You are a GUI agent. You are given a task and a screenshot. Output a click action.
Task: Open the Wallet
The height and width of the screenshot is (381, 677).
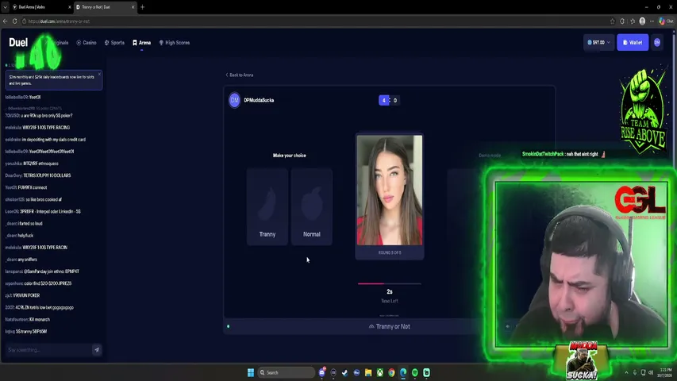click(633, 42)
